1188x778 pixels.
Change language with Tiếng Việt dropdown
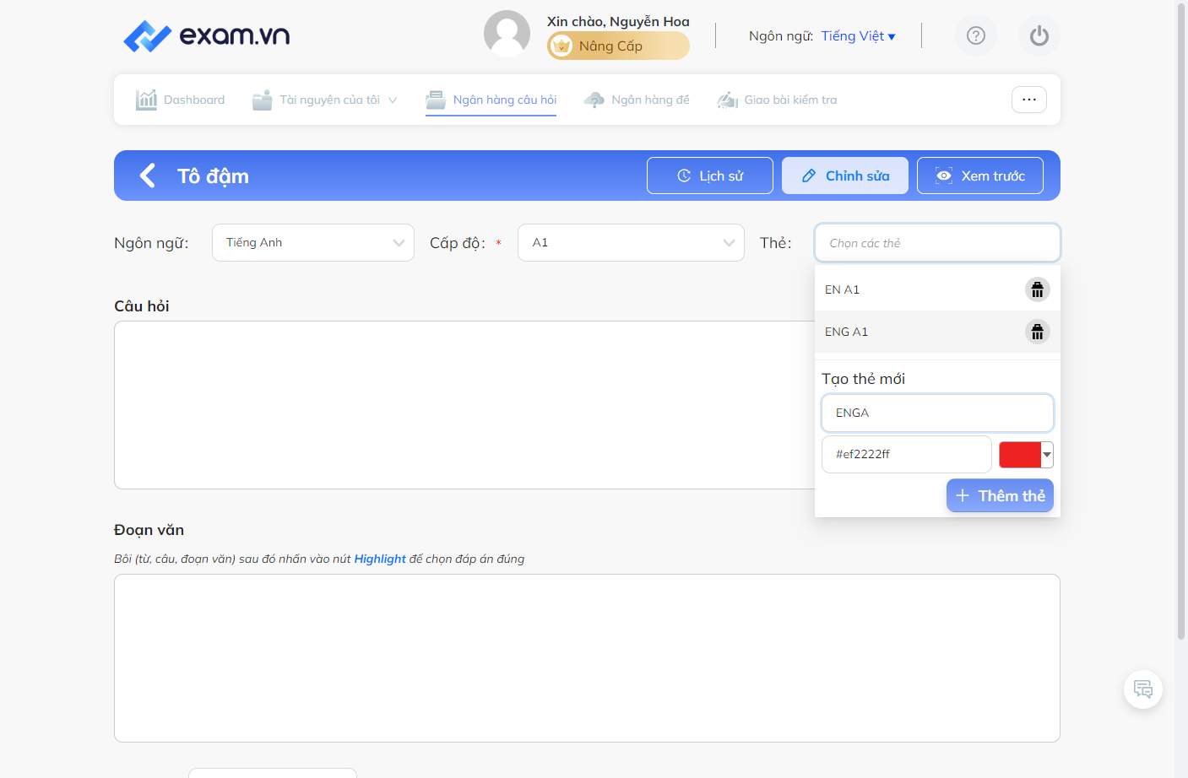pos(858,36)
